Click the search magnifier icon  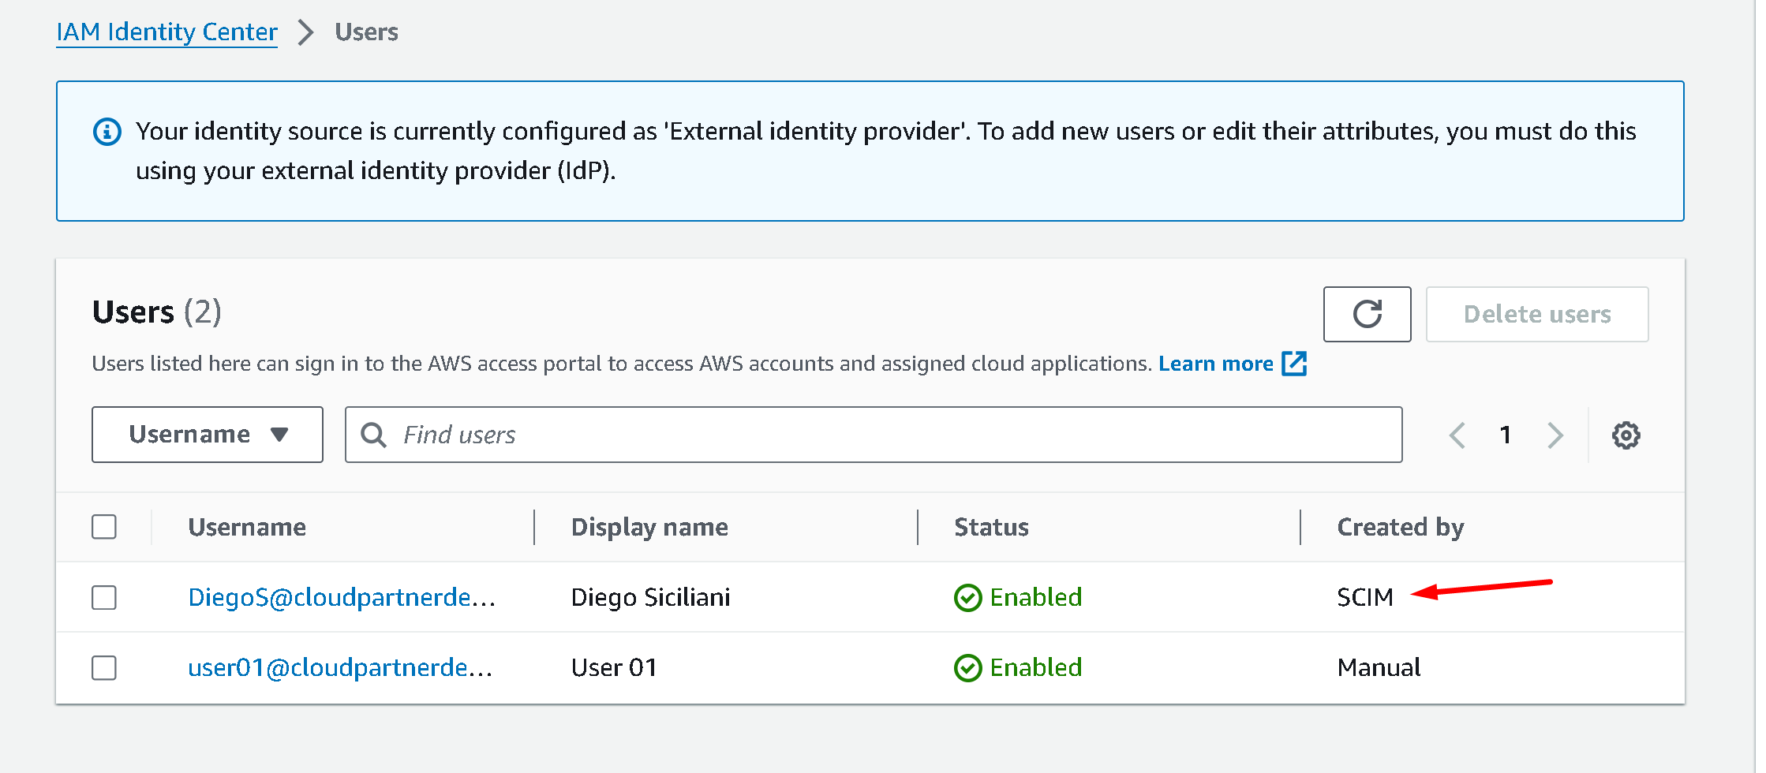pos(373,435)
